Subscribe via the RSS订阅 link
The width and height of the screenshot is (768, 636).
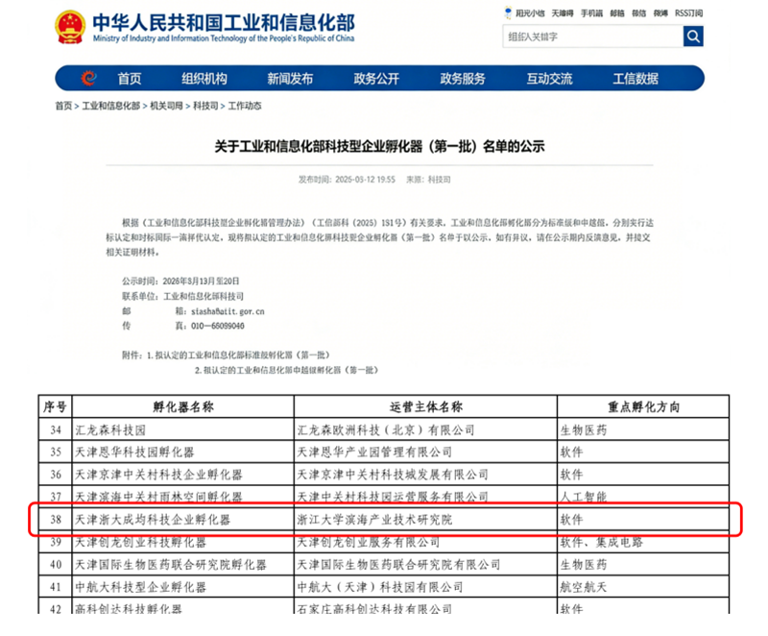[687, 12]
